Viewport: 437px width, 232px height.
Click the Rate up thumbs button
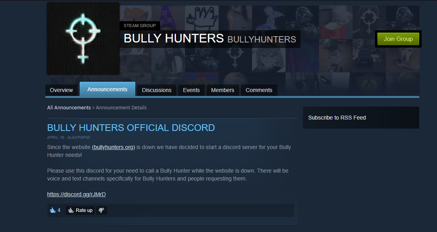pyautogui.click(x=80, y=210)
